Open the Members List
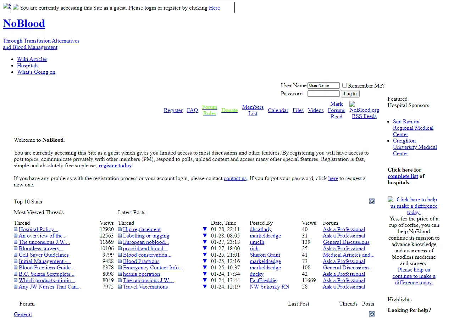The height and width of the screenshot is (319, 454). [253, 110]
